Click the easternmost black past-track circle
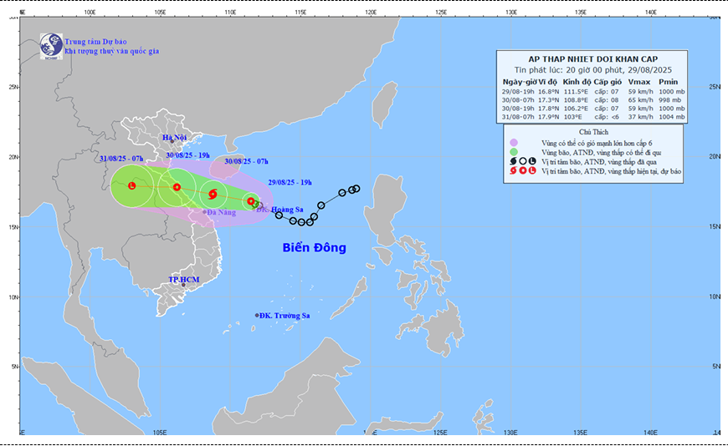The width and height of the screenshot is (728, 446). pyautogui.click(x=356, y=189)
